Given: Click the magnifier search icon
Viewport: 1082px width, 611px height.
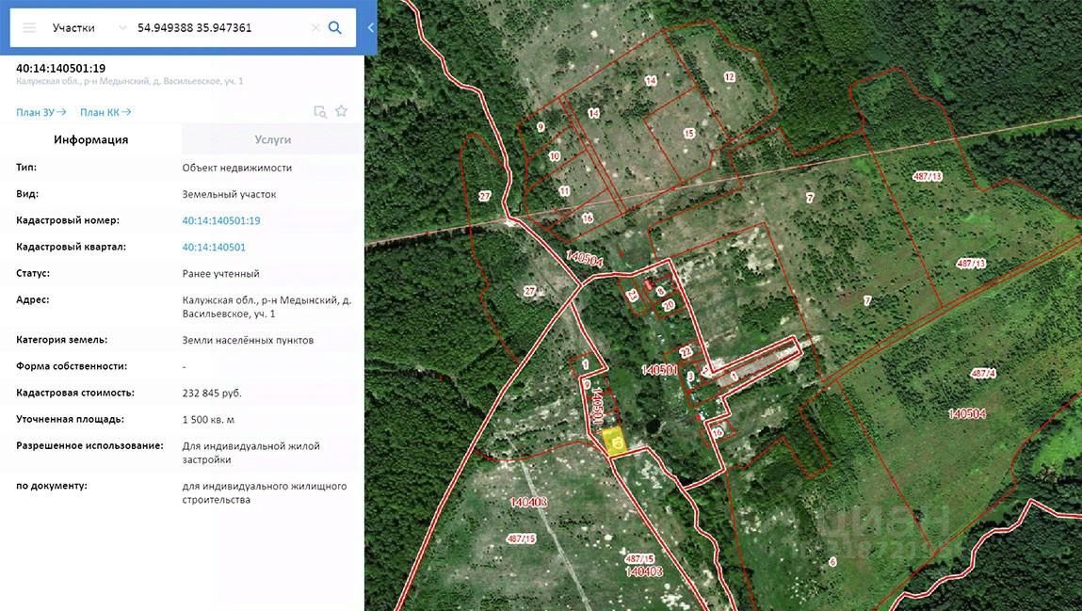Looking at the screenshot, I should (x=334, y=28).
